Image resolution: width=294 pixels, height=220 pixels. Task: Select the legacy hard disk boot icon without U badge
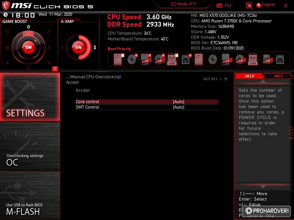point(199,59)
